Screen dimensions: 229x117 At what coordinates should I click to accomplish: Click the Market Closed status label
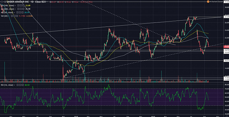click(217, 2)
